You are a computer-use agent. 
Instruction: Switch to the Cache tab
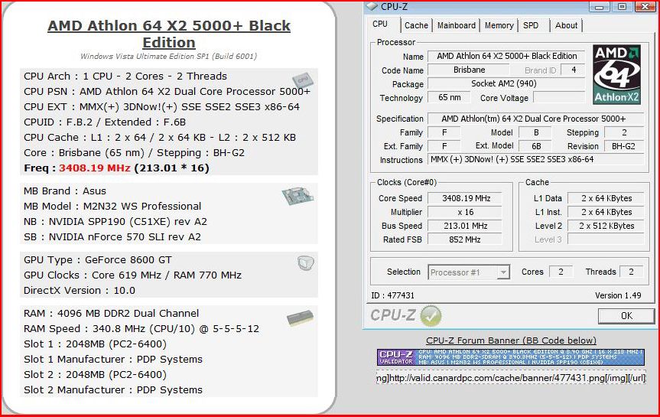click(x=416, y=25)
